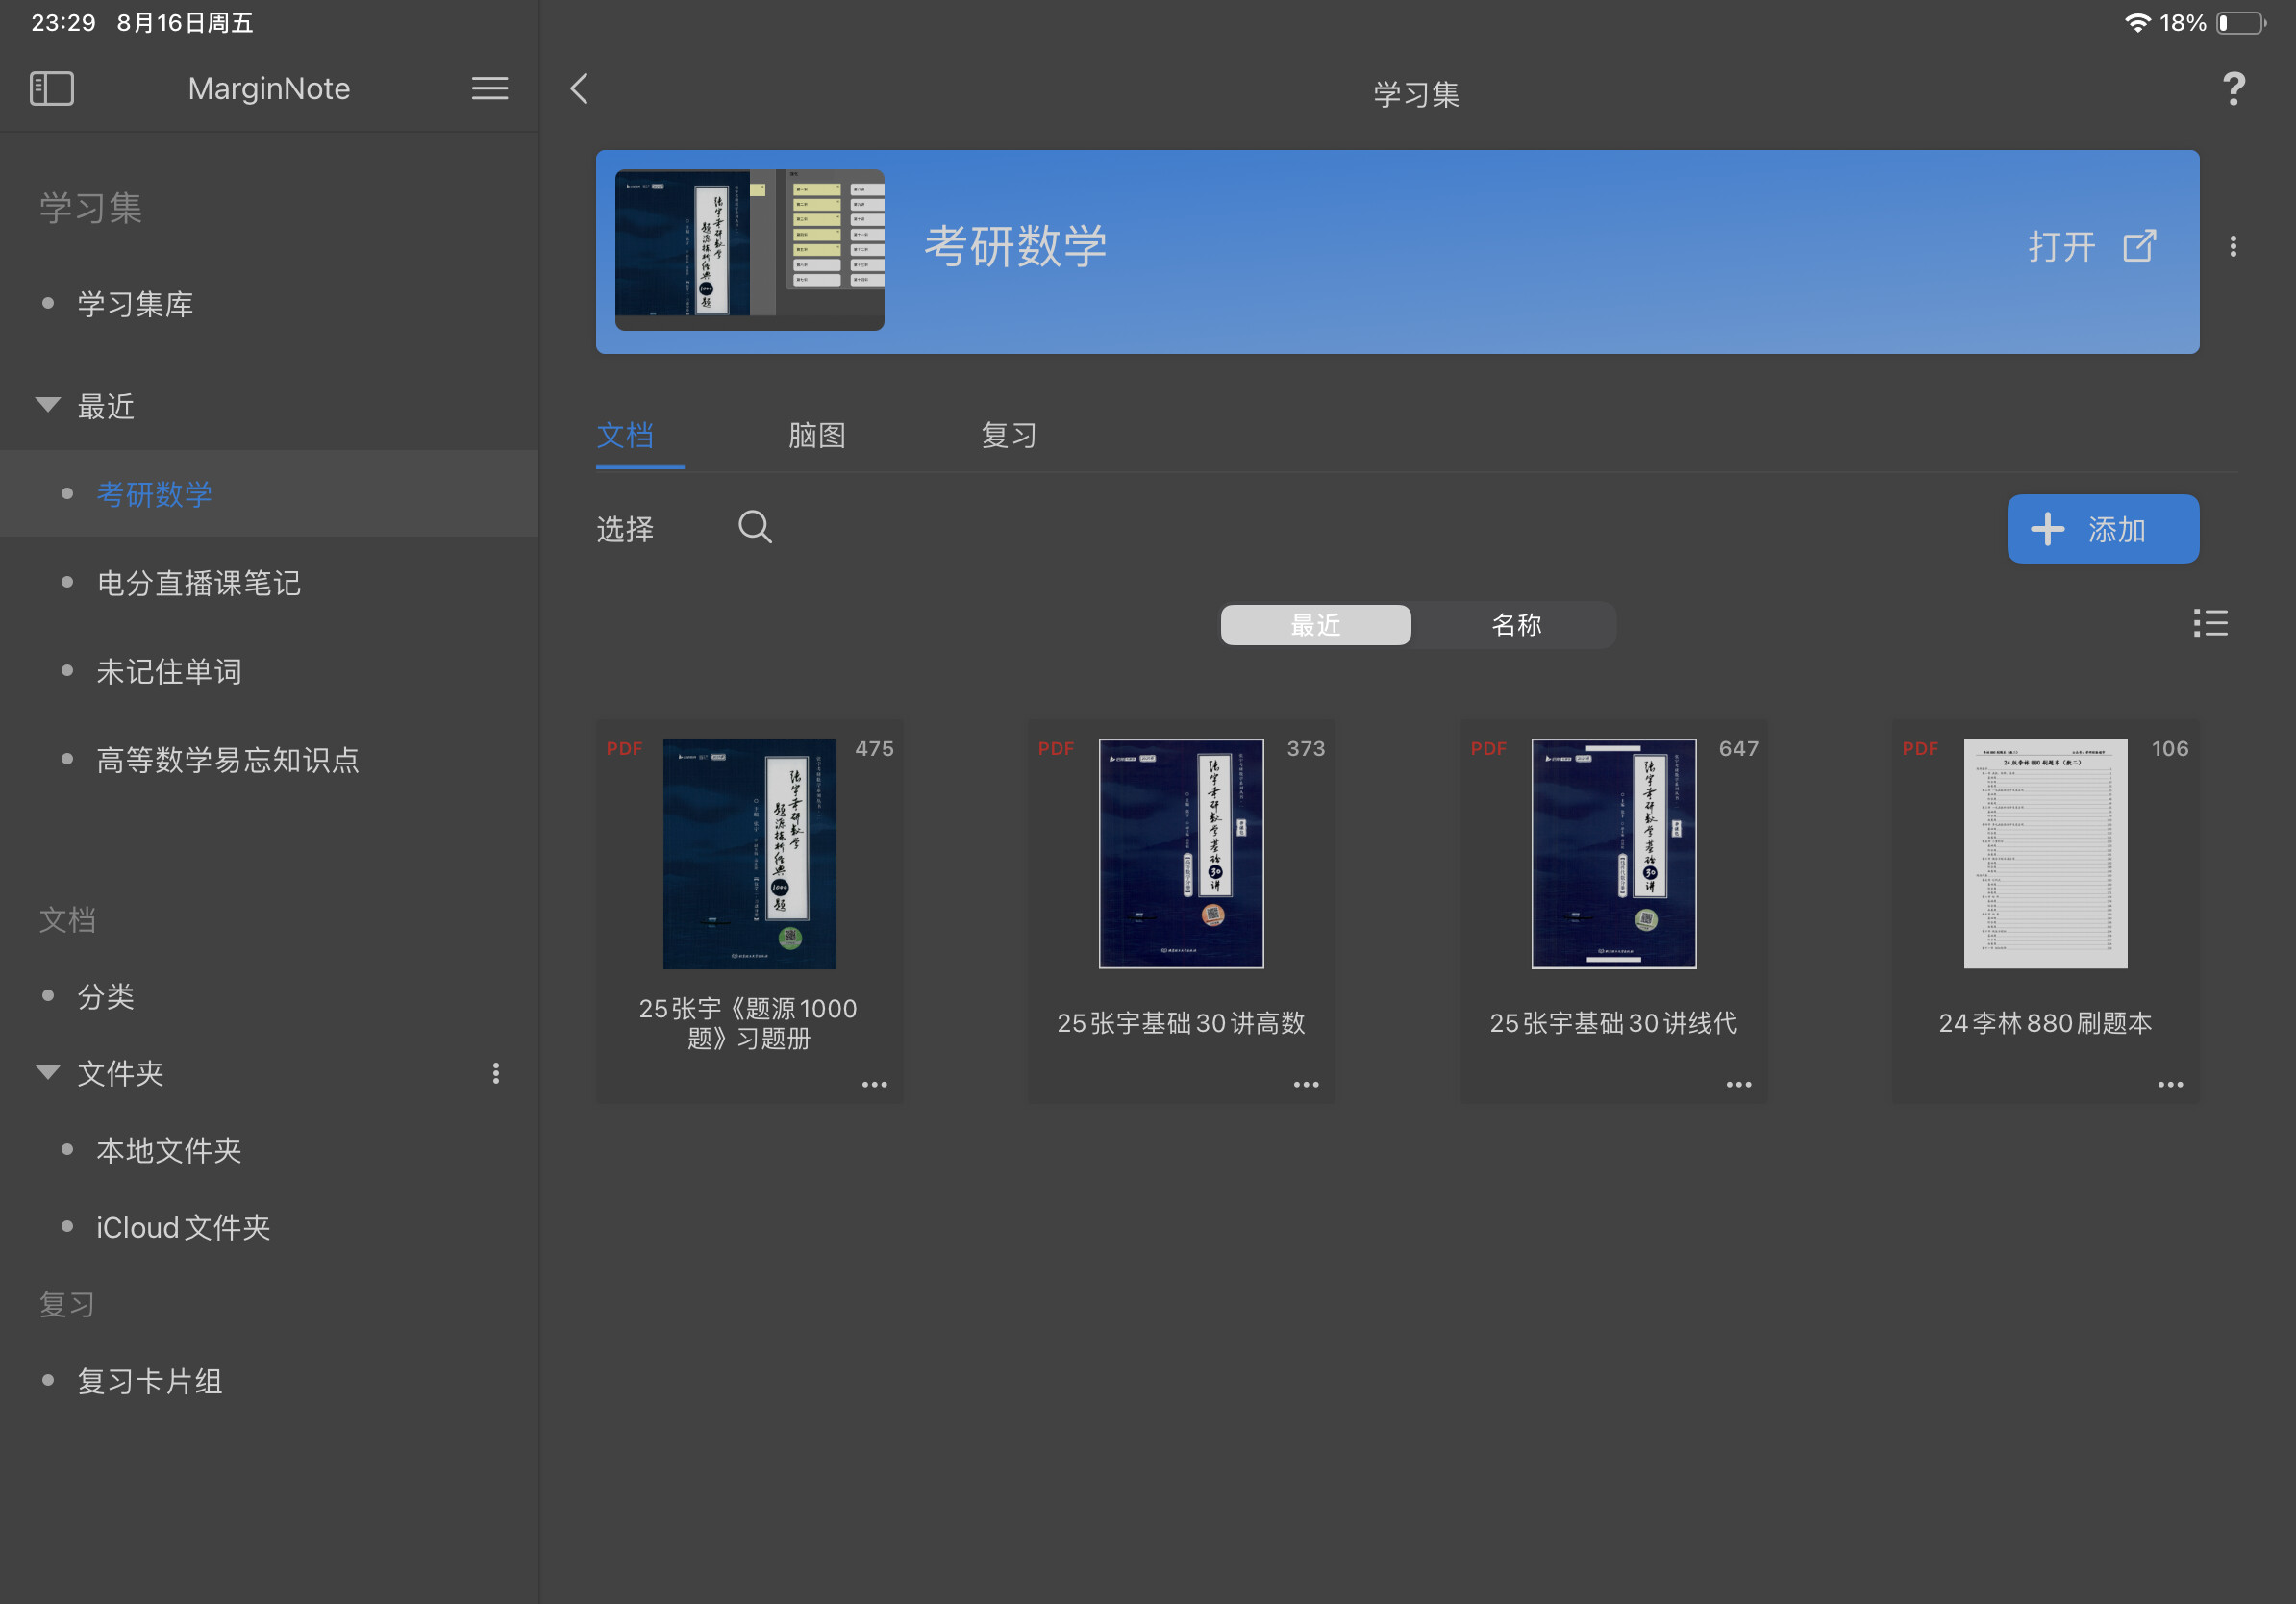Open more options for 25张宇基础30讲高数

pyautogui.click(x=1306, y=1084)
